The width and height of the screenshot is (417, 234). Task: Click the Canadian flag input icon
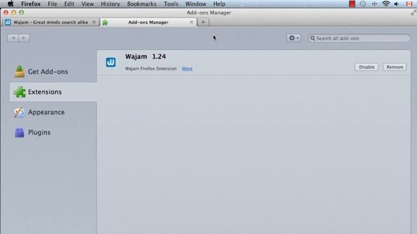coord(409,4)
